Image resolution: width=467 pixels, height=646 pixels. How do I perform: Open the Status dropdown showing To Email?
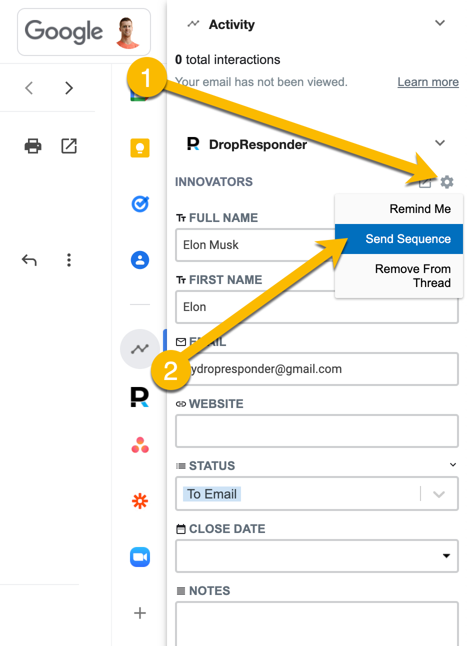pyautogui.click(x=317, y=494)
